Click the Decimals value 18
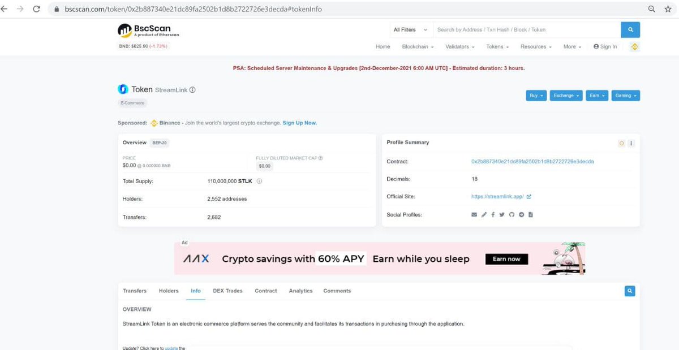This screenshot has width=679, height=350. [x=474, y=179]
